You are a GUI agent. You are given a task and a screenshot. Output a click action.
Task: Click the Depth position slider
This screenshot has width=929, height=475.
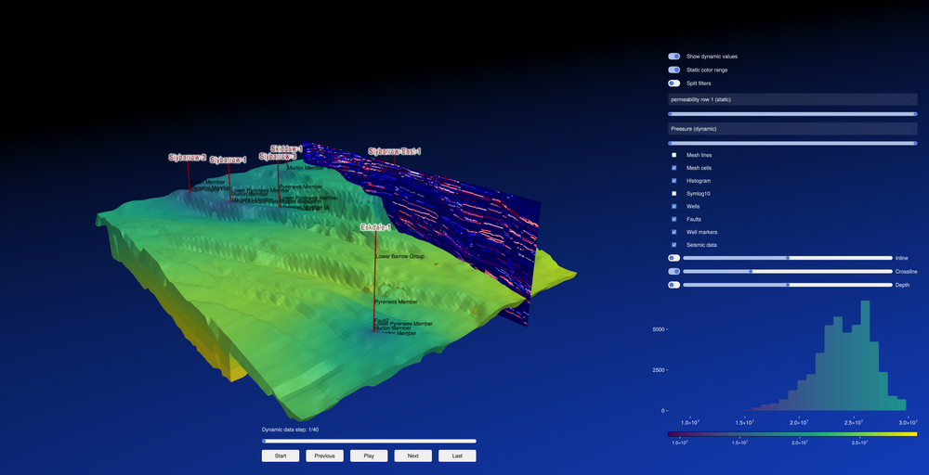788,285
